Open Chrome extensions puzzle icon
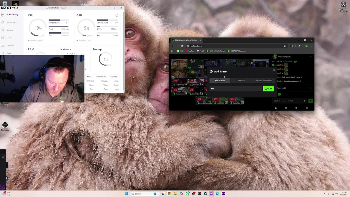This screenshot has height=197, width=350. pos(292,46)
